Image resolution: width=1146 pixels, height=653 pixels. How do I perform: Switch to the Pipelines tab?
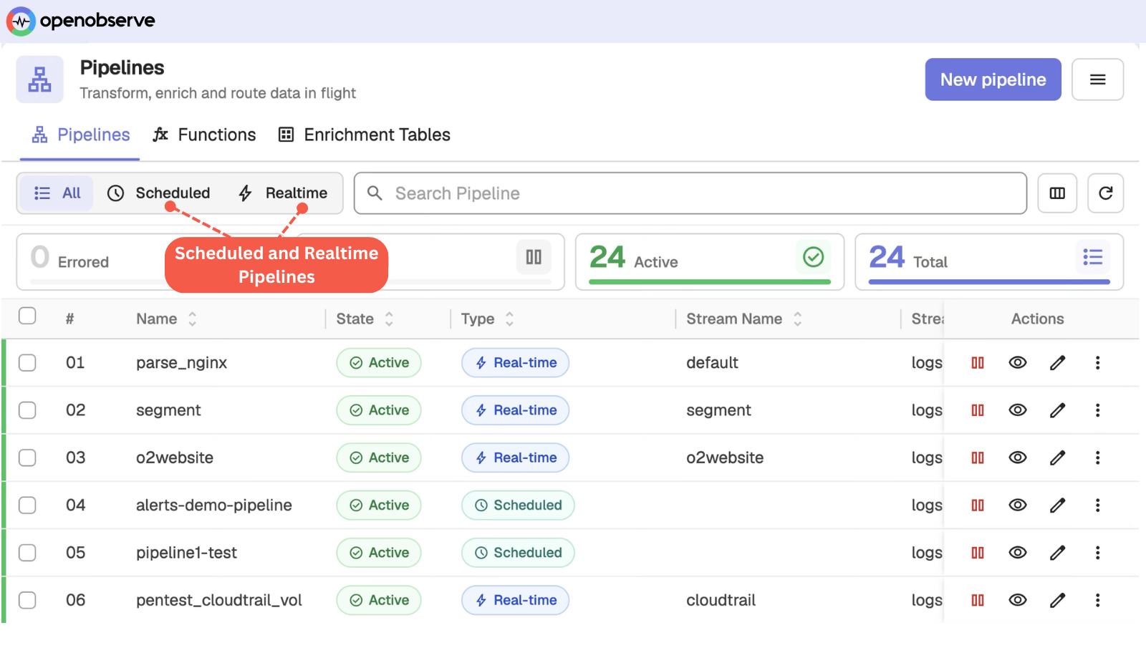[80, 135]
